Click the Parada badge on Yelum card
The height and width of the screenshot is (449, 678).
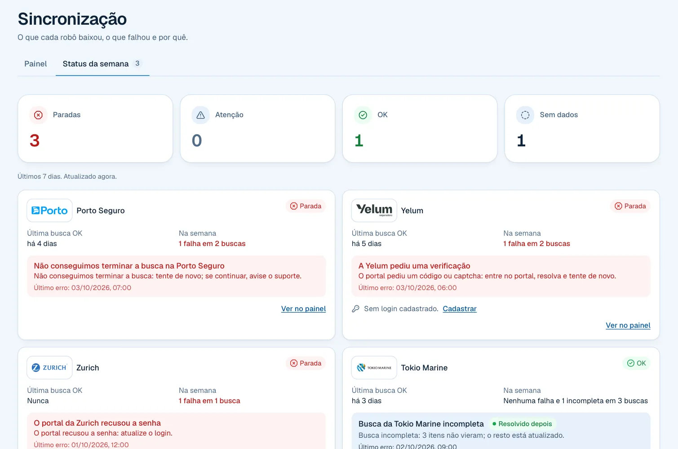[x=630, y=206]
